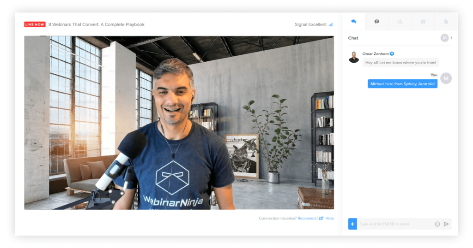Click the external-link icon next to Help
This screenshot has height=248, width=473.
pos(321,218)
